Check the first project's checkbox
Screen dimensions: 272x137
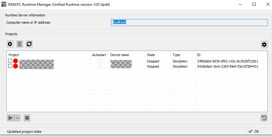(10, 61)
